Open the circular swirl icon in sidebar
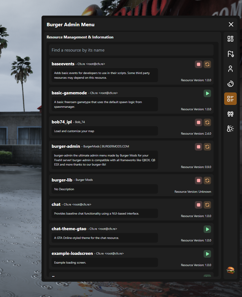This screenshot has width=242, height=297. (x=230, y=84)
